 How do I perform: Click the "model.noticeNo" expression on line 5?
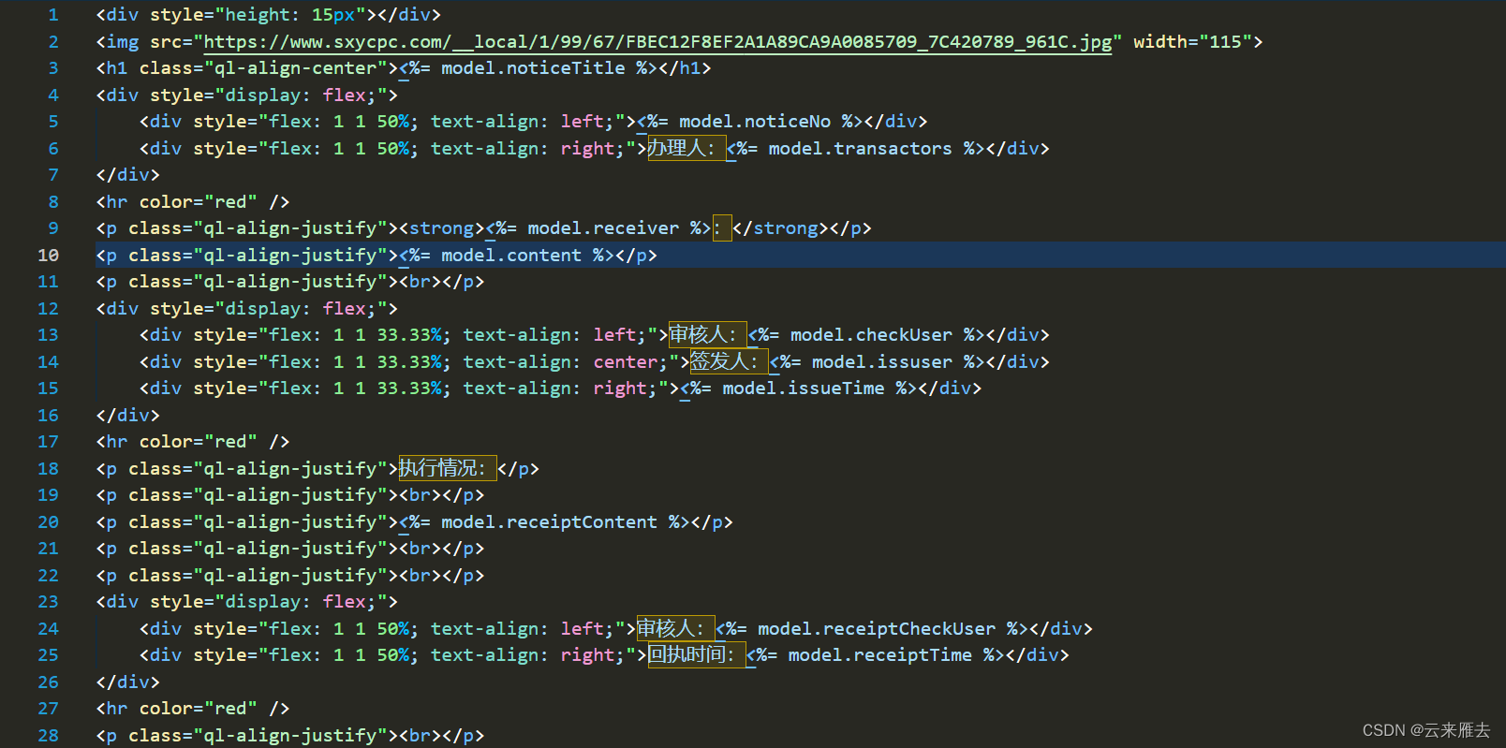[x=755, y=122]
